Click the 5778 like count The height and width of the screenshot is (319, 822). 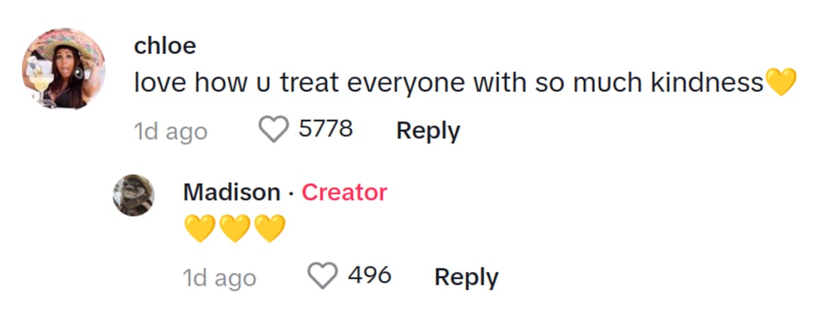[x=325, y=129]
